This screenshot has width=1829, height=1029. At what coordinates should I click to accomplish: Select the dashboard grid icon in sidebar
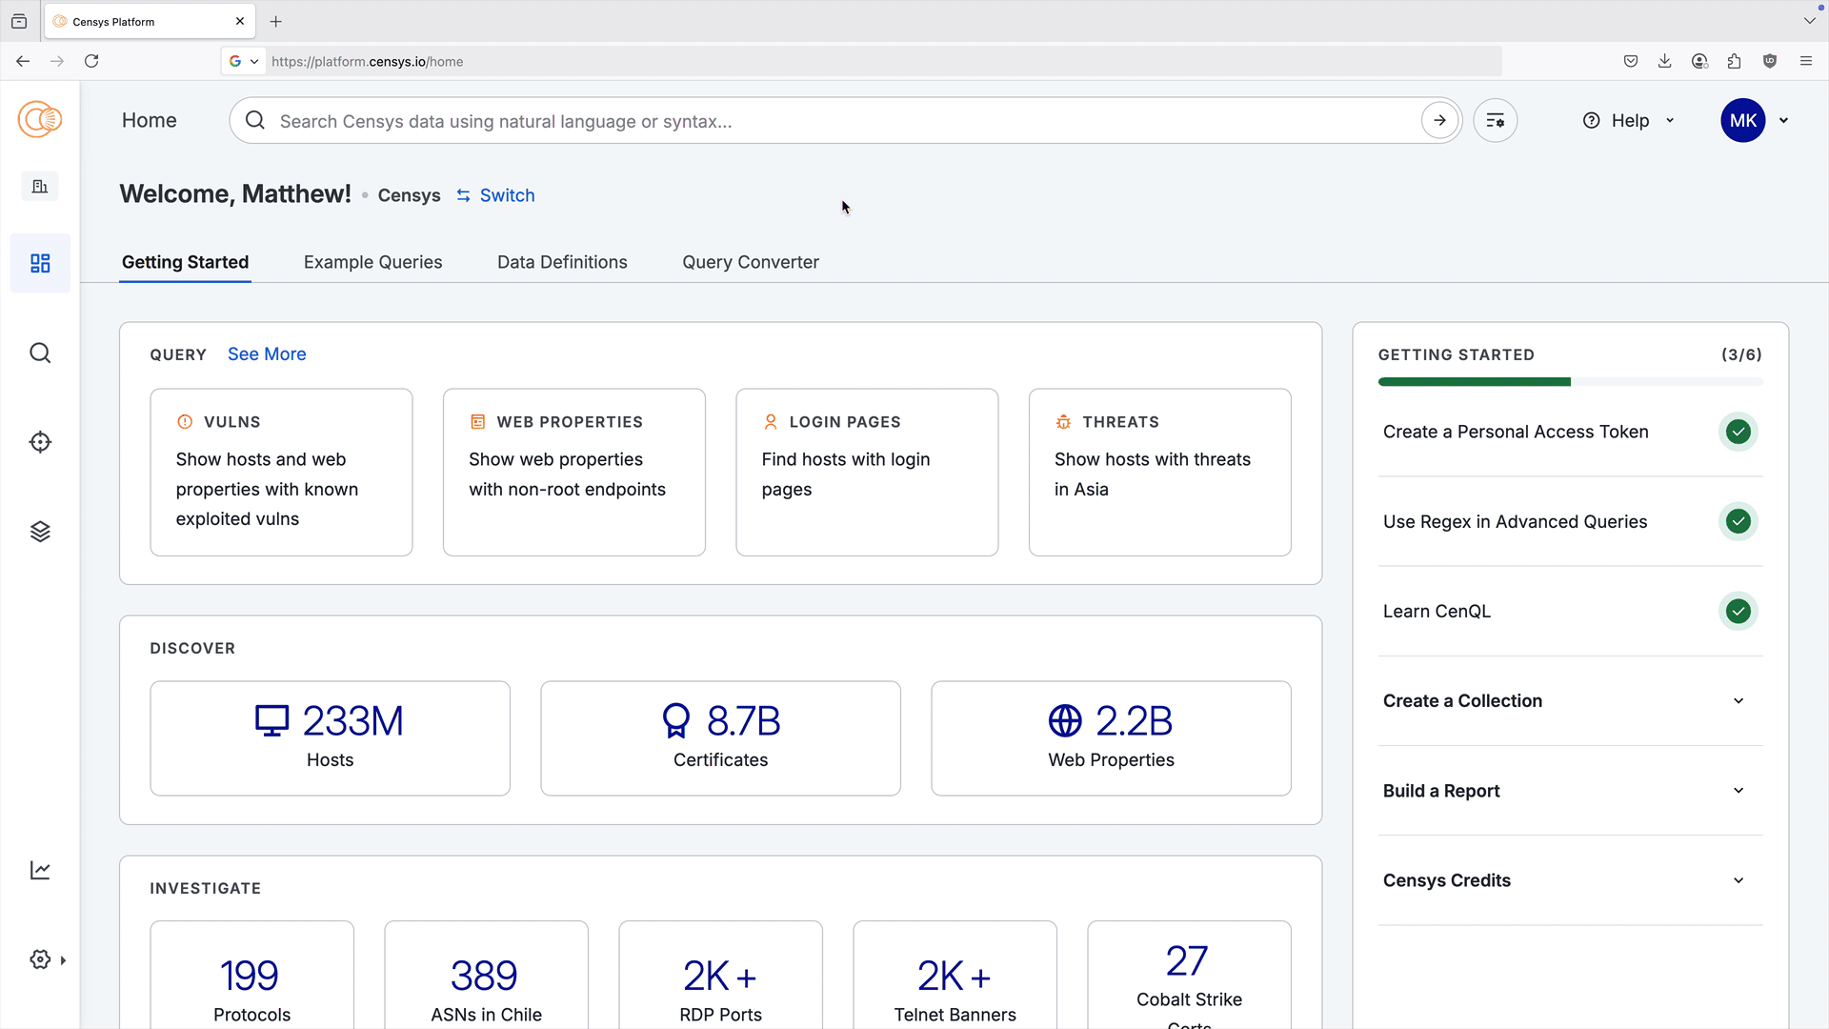pyautogui.click(x=40, y=263)
